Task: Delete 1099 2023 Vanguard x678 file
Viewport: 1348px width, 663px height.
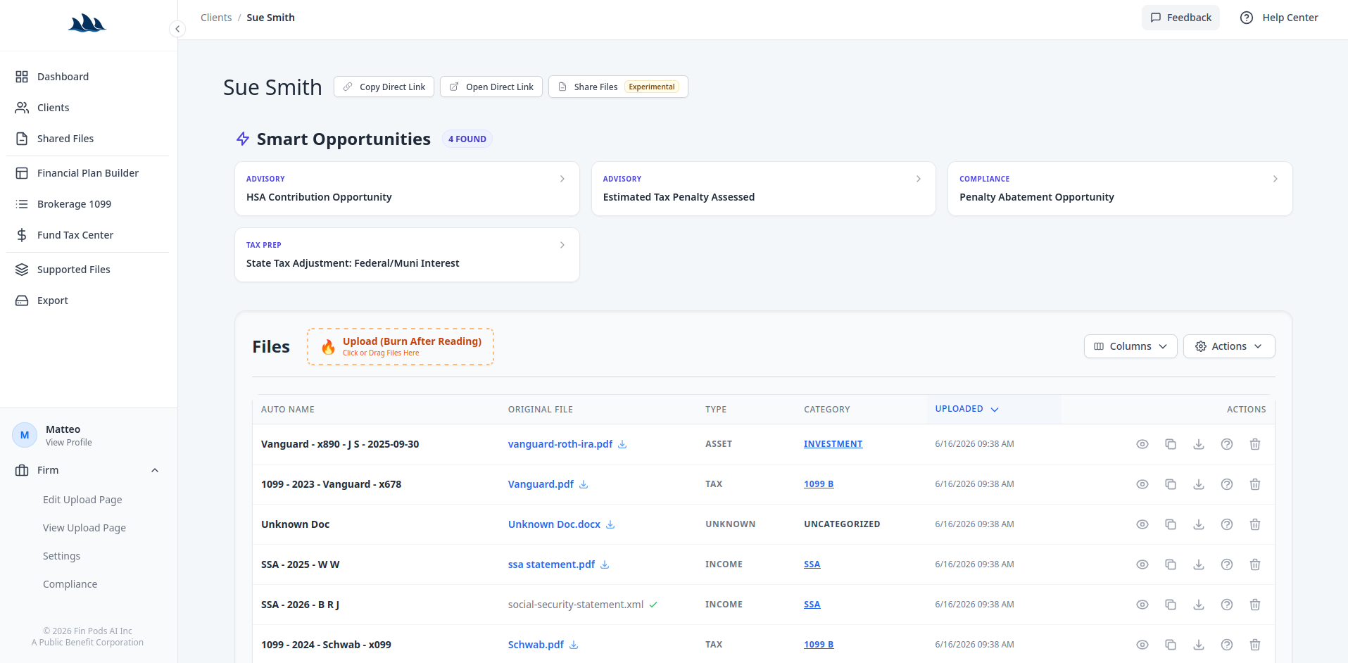Action: click(x=1255, y=484)
